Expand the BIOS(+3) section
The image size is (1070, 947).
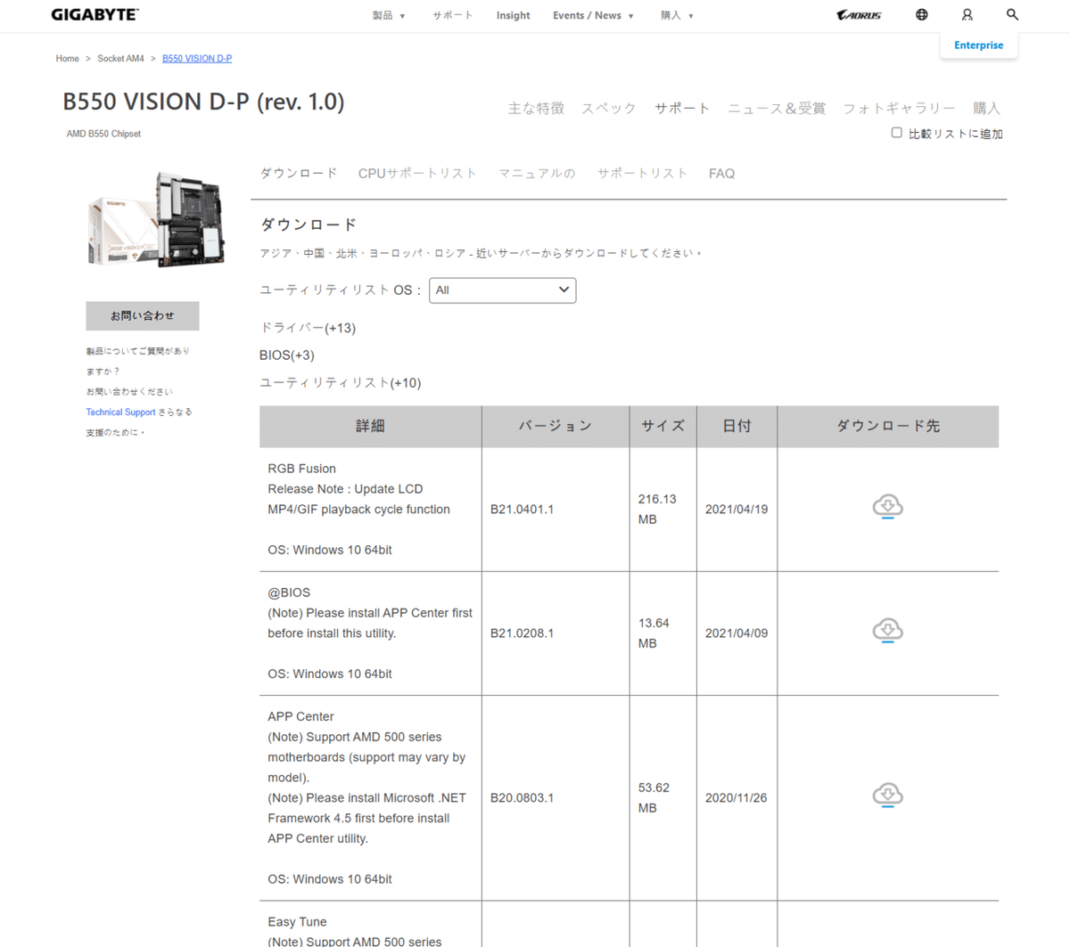tap(287, 355)
